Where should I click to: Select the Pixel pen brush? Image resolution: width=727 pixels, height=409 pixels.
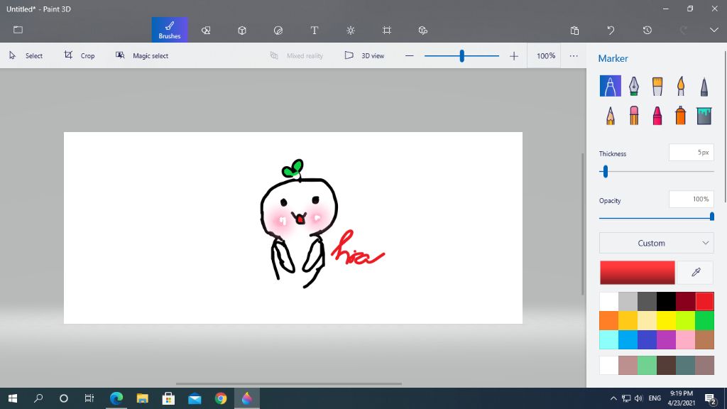[704, 86]
